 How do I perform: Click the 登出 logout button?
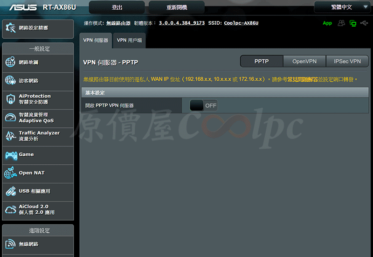click(117, 7)
